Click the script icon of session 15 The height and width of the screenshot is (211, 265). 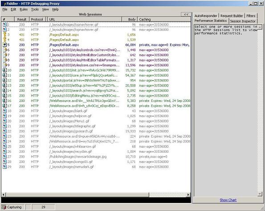click(5, 95)
